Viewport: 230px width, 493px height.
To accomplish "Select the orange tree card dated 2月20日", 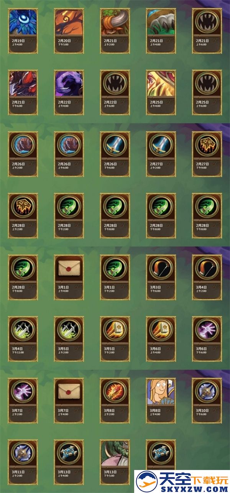I will 69,31.
